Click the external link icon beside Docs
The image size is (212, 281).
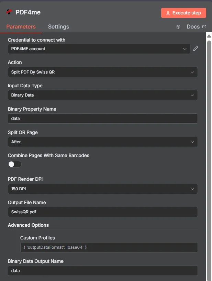[x=204, y=26]
